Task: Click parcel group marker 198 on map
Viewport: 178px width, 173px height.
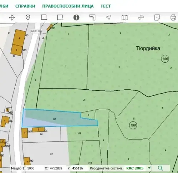Action: click(133, 125)
